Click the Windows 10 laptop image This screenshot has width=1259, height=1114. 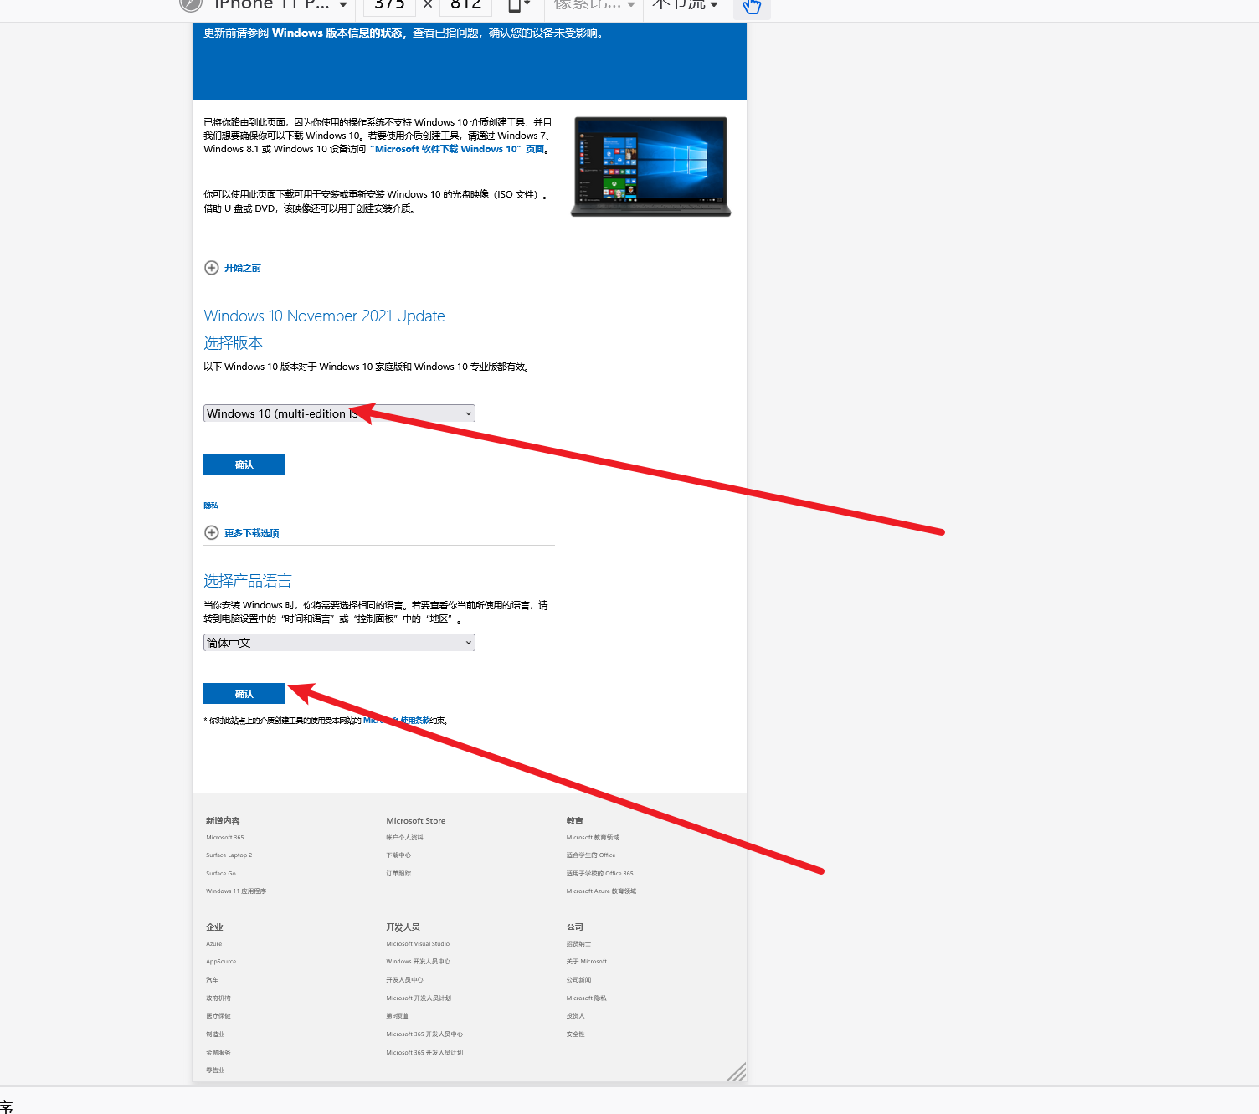click(650, 167)
